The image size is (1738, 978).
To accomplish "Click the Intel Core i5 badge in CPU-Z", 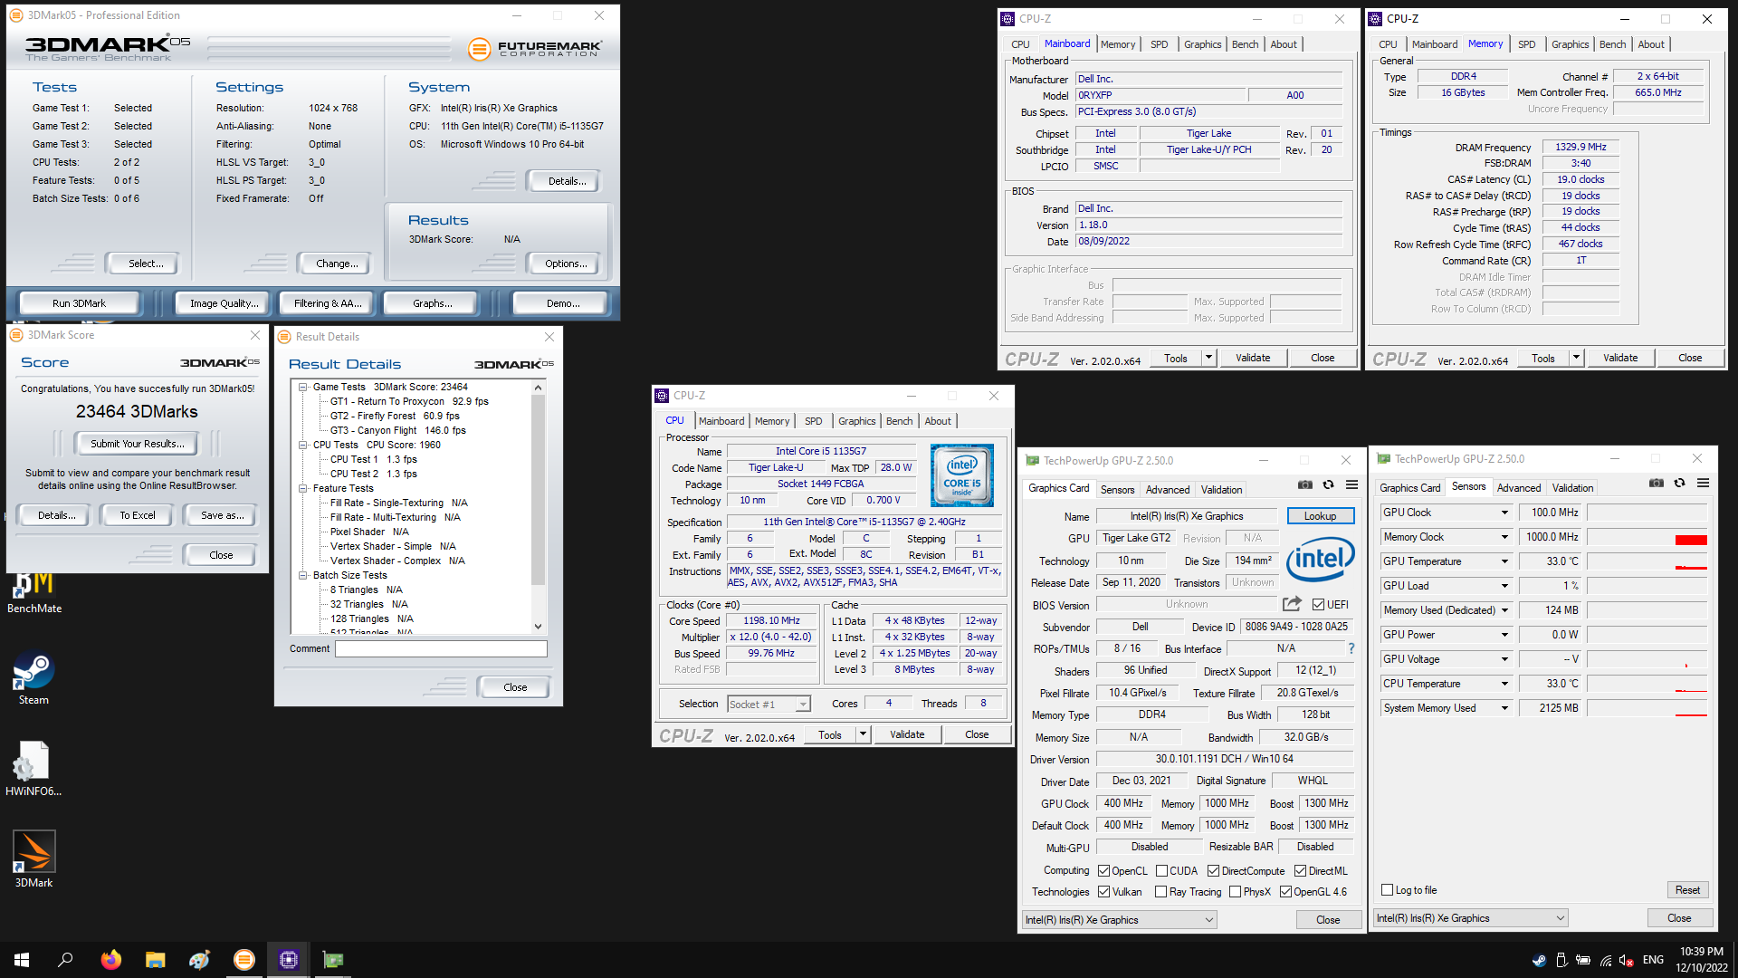I will (x=961, y=475).
